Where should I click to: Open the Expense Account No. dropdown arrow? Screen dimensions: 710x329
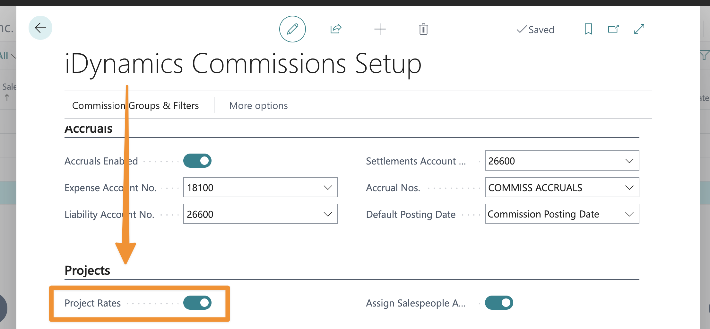tap(328, 188)
